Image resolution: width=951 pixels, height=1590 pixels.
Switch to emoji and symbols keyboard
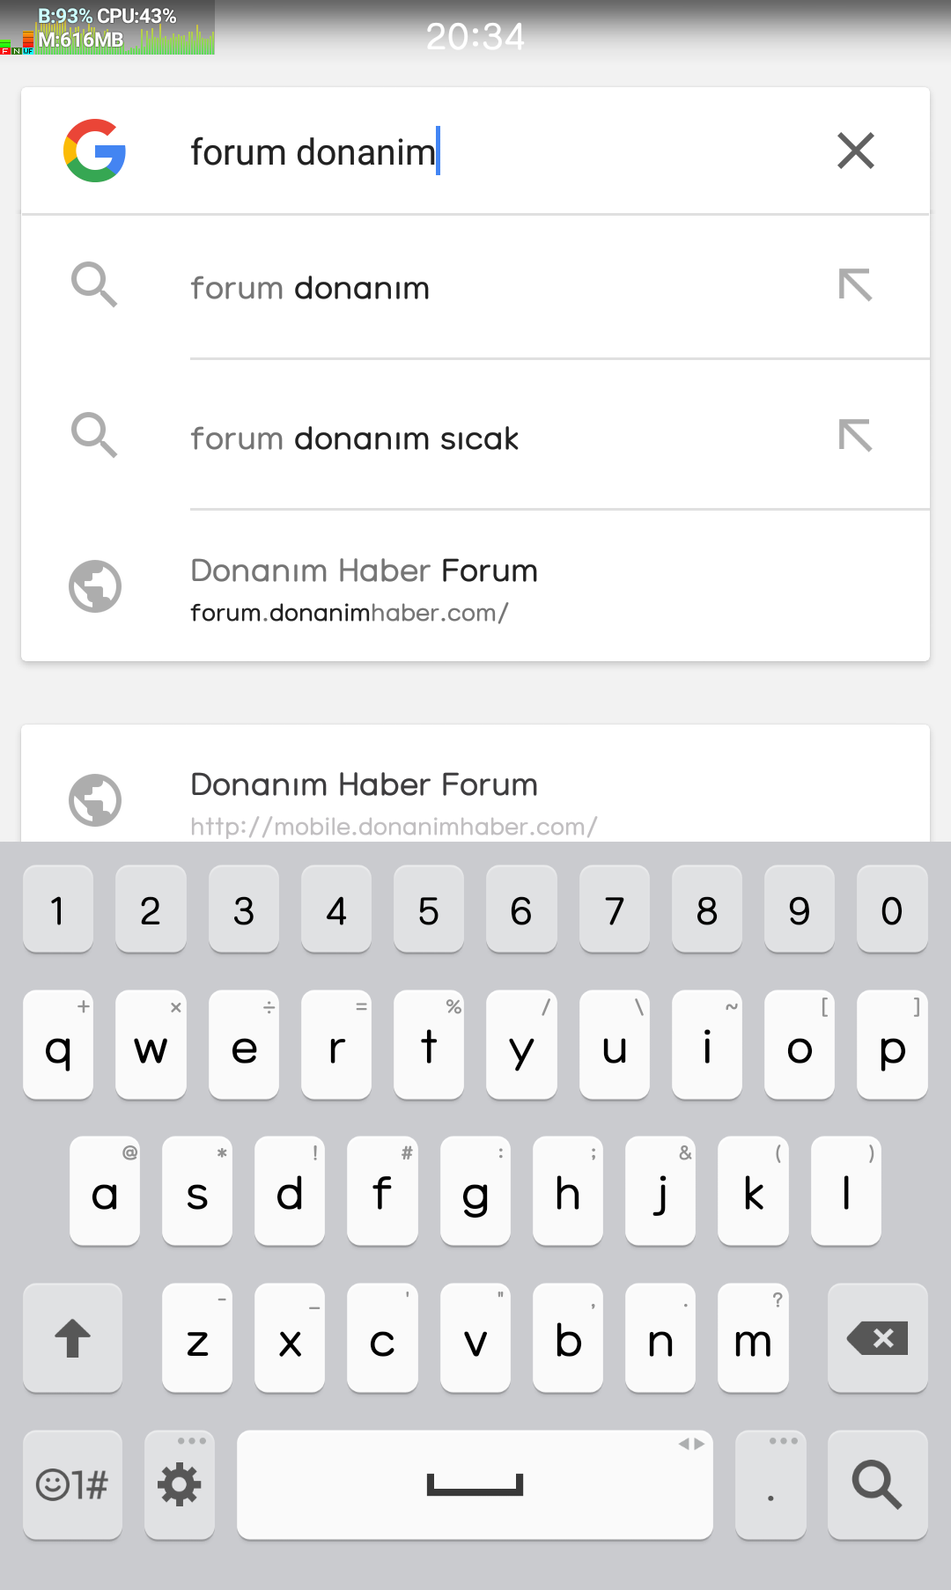(x=72, y=1484)
